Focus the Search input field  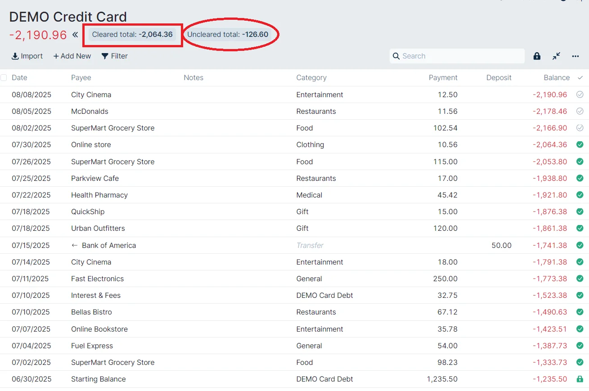pyautogui.click(x=461, y=56)
